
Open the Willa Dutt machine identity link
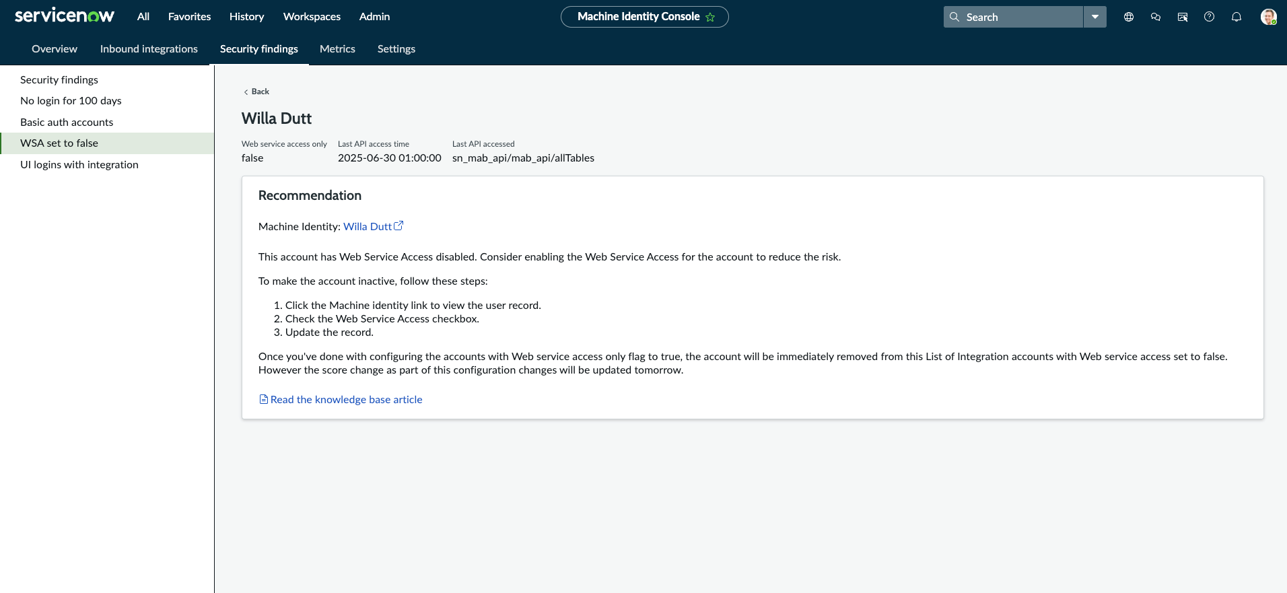tap(368, 226)
